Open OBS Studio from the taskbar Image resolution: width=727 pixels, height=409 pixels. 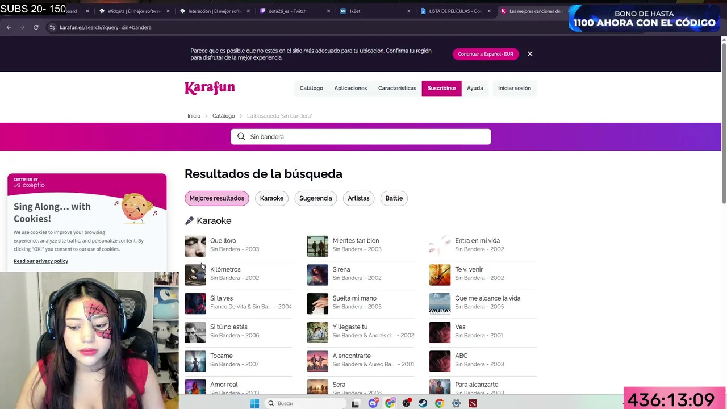point(406,403)
